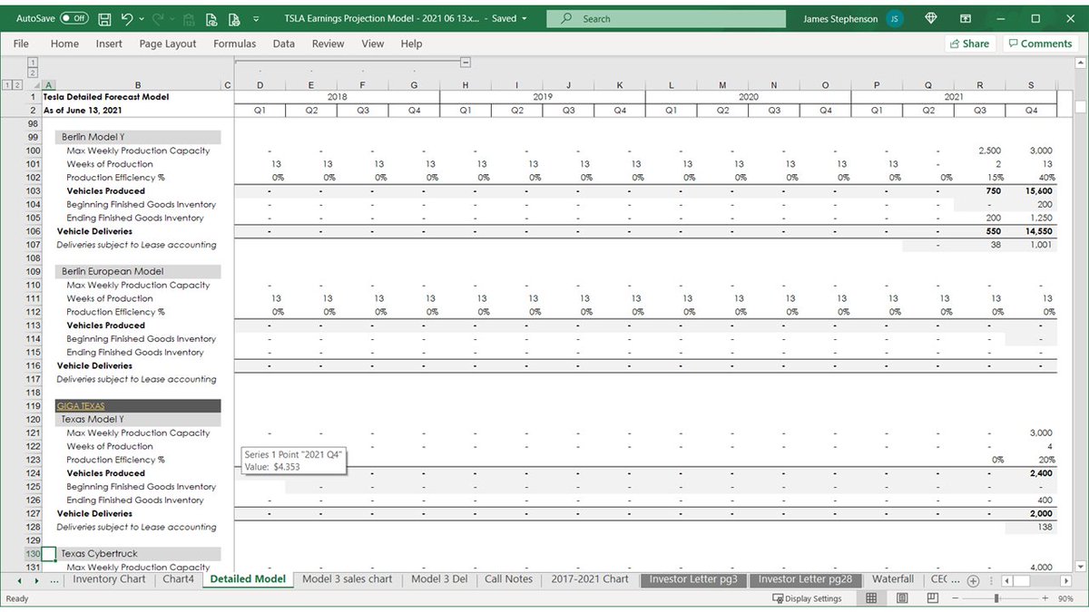Click the James Stephenson account avatar
The width and height of the screenshot is (1089, 612).
(x=895, y=18)
